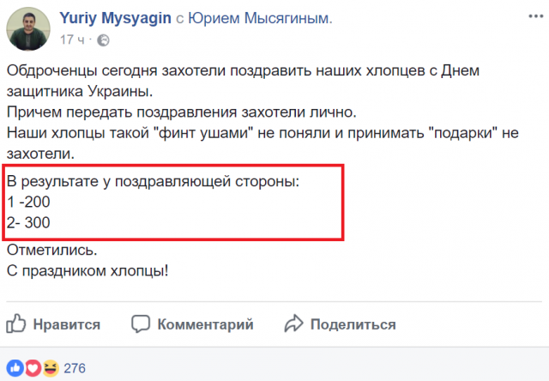
Task: Click the red heart Love reaction
Action: [x=33, y=368]
